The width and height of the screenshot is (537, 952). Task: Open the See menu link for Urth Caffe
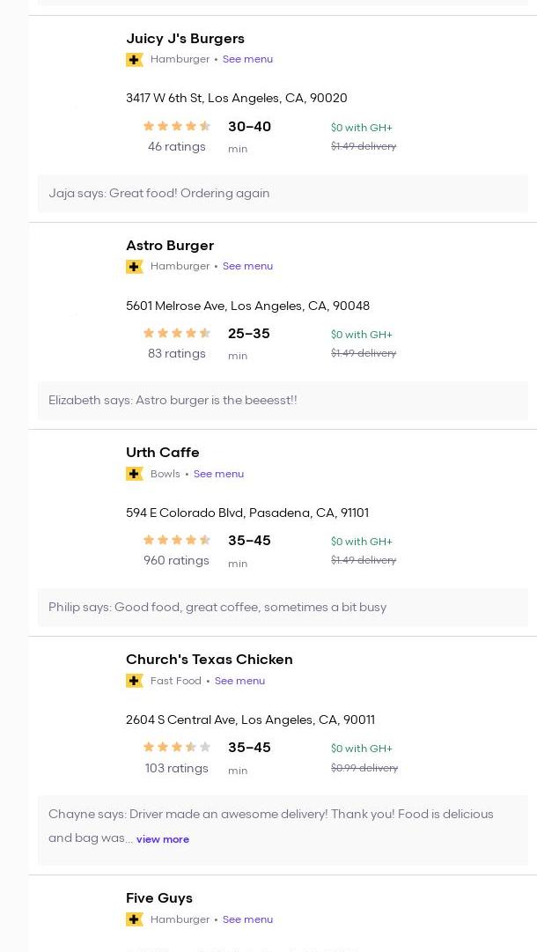(218, 474)
